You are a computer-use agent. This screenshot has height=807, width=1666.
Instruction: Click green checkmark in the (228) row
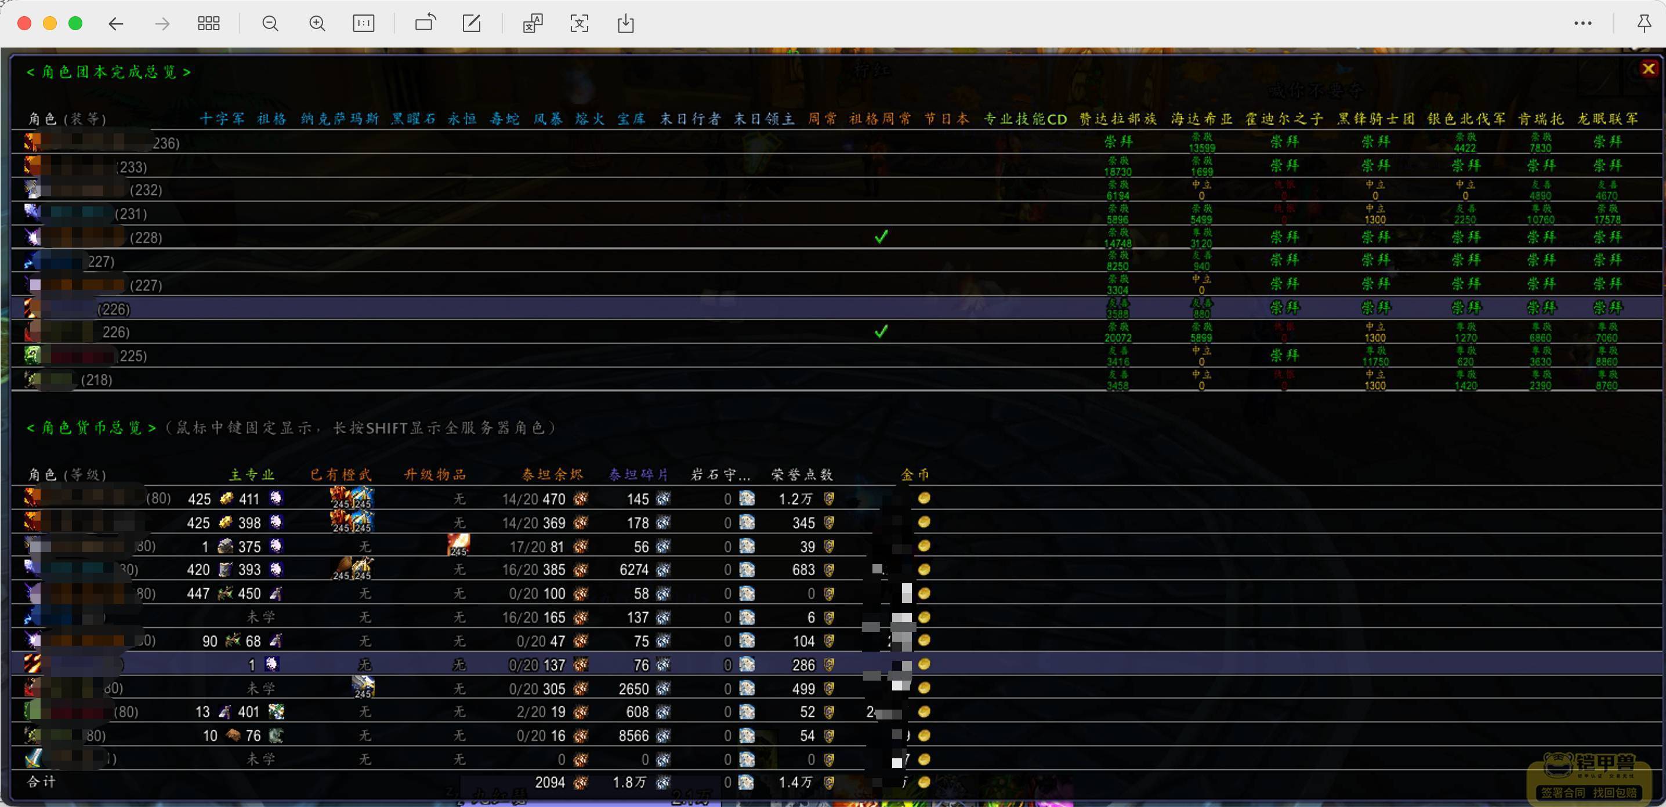[x=881, y=237]
